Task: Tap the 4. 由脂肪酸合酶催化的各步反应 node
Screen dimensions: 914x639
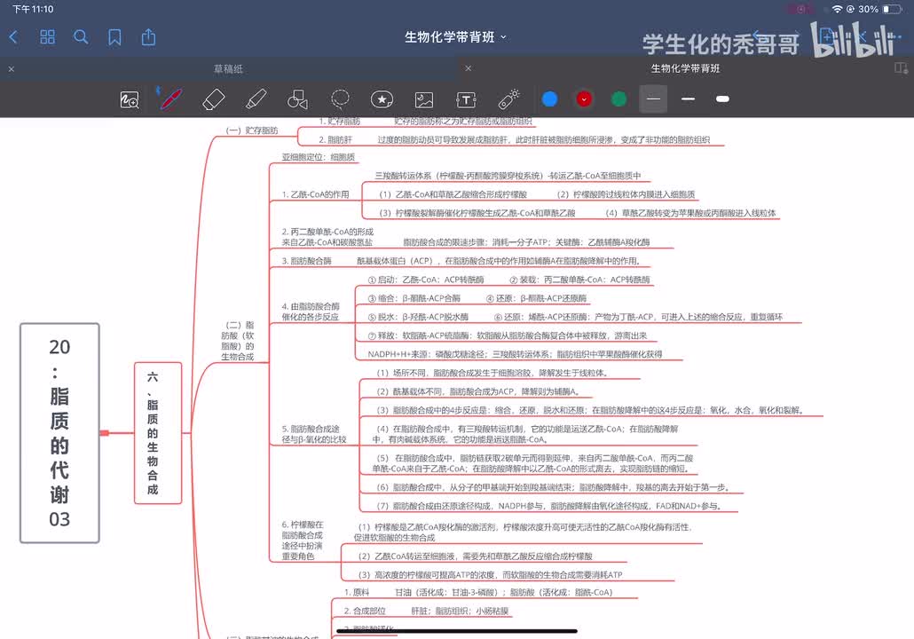Action: pyautogui.click(x=311, y=312)
